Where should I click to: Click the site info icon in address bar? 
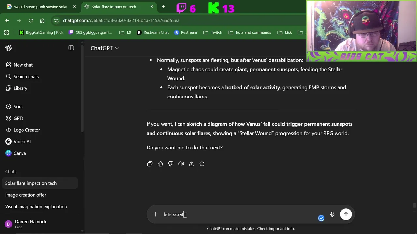tap(56, 20)
